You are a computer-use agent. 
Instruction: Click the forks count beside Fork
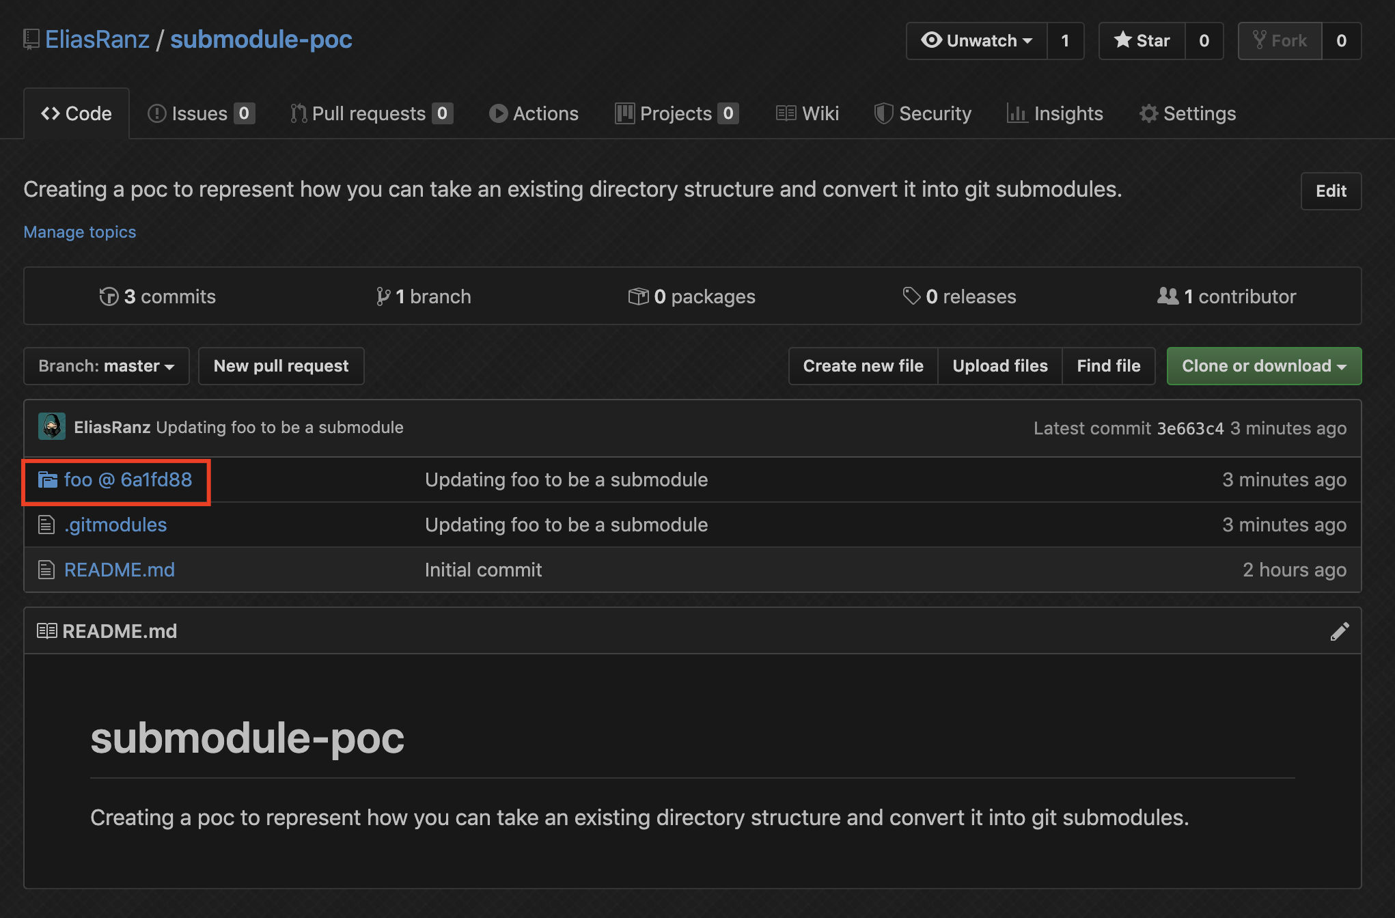(1341, 41)
